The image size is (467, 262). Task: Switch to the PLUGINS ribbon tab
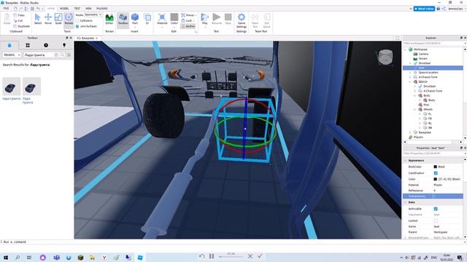(102, 8)
